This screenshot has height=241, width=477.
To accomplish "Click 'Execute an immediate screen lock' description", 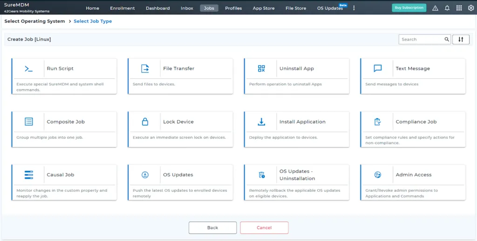I will tap(179, 137).
